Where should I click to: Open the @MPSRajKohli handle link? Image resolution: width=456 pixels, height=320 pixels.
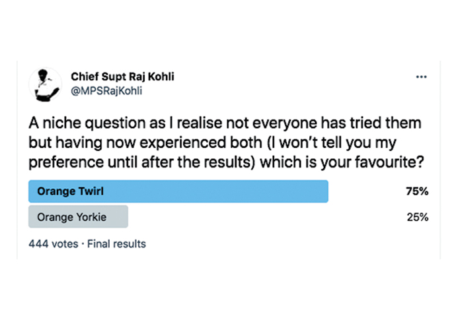tap(106, 91)
